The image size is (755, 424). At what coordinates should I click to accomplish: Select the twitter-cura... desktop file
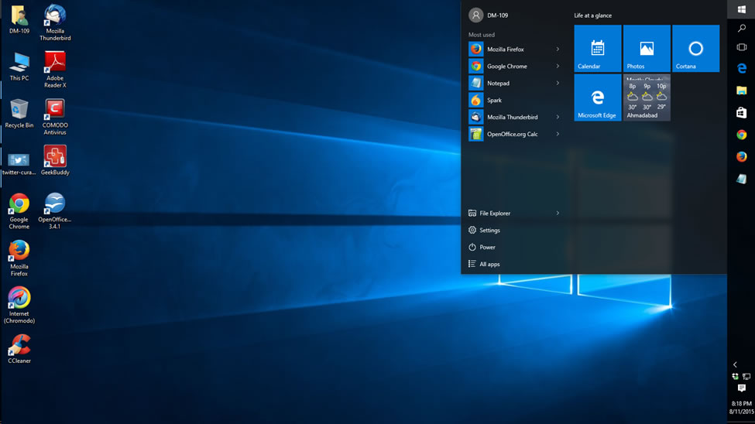pos(19,163)
